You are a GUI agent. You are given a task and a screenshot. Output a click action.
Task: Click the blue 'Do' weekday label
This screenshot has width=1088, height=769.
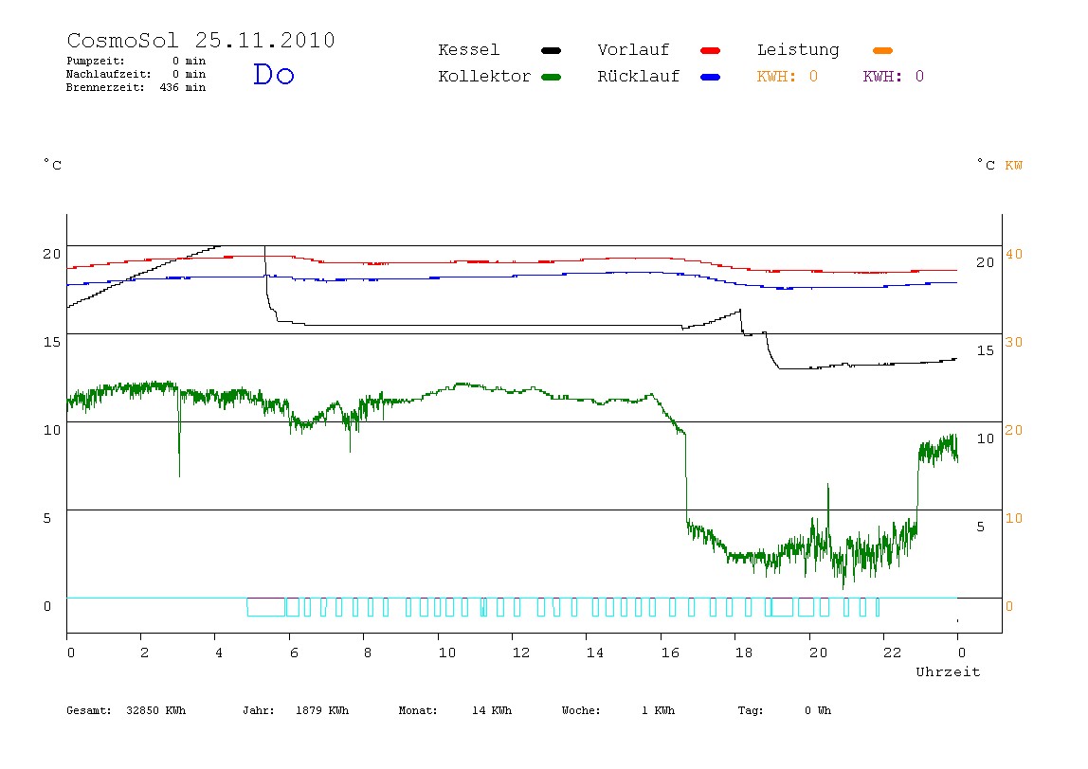273,74
